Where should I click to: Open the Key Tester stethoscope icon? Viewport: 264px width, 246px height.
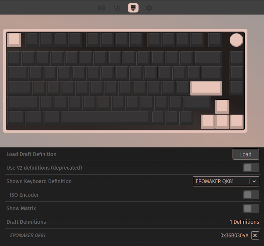pos(117,8)
